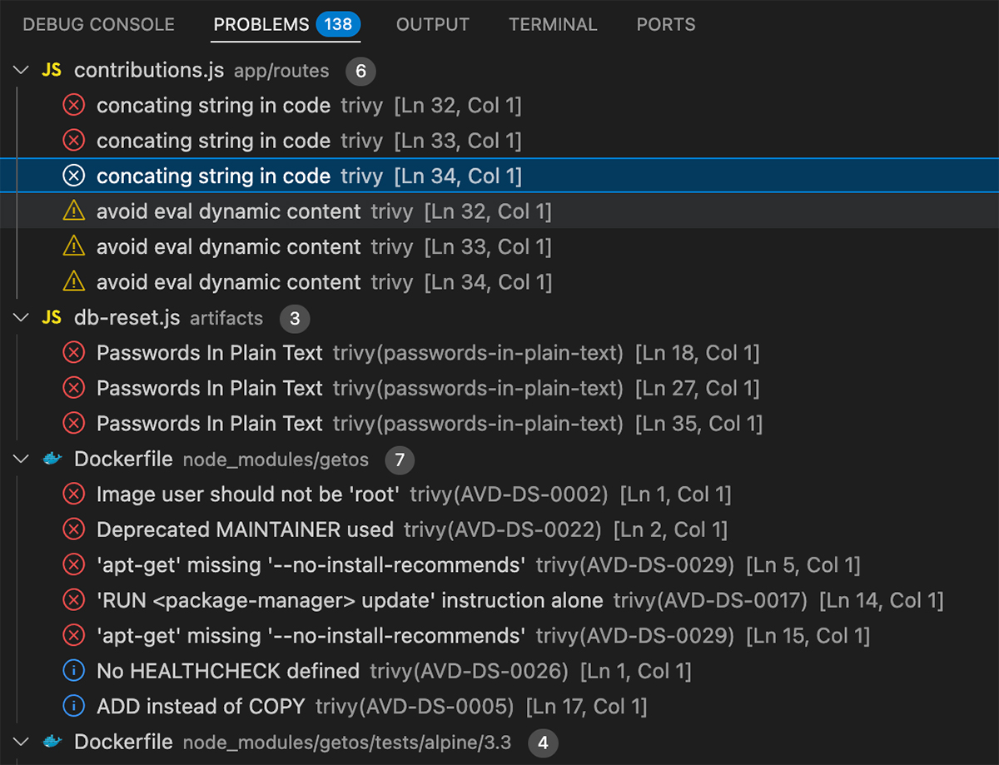Click the warning icon on Ln 33 avoid eval entry
999x765 pixels.
(x=73, y=246)
